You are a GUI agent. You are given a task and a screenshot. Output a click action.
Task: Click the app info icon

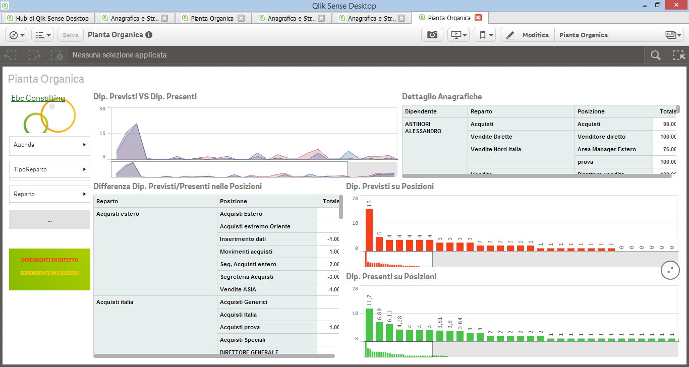(149, 35)
